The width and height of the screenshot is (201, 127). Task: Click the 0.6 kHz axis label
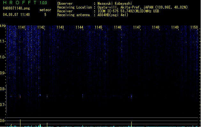coord(3,121)
